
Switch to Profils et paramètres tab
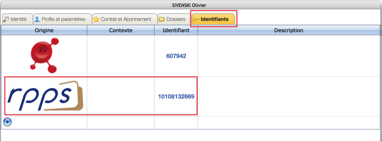[x=62, y=19]
